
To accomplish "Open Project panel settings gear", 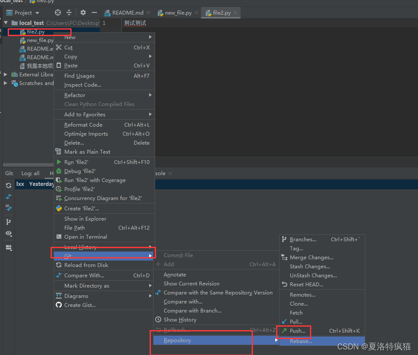I will pyautogui.click(x=83, y=13).
